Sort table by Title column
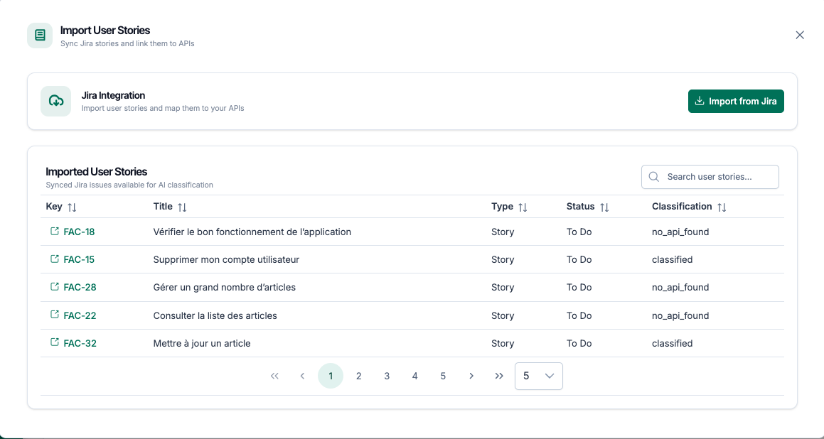824x439 pixels. (x=182, y=207)
